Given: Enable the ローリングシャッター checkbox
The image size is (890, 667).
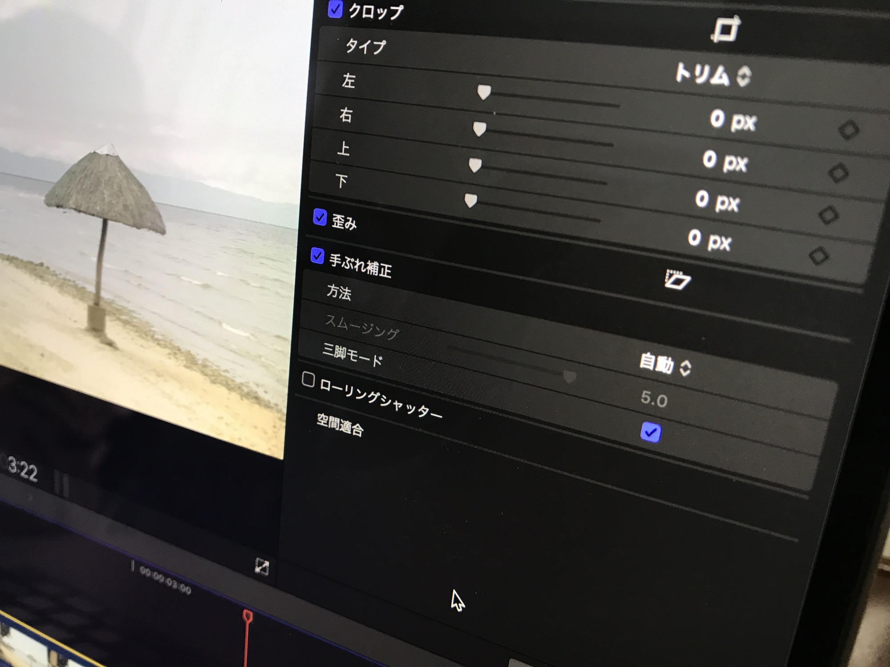Looking at the screenshot, I should 308,380.
